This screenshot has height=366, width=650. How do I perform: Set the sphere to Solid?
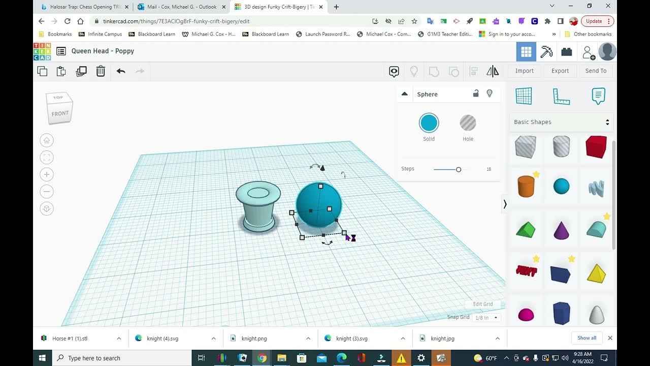click(x=429, y=123)
